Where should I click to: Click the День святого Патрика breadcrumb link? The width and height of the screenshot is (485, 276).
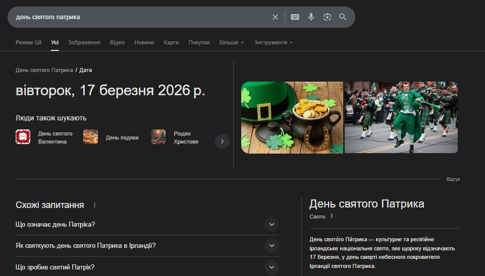point(44,70)
